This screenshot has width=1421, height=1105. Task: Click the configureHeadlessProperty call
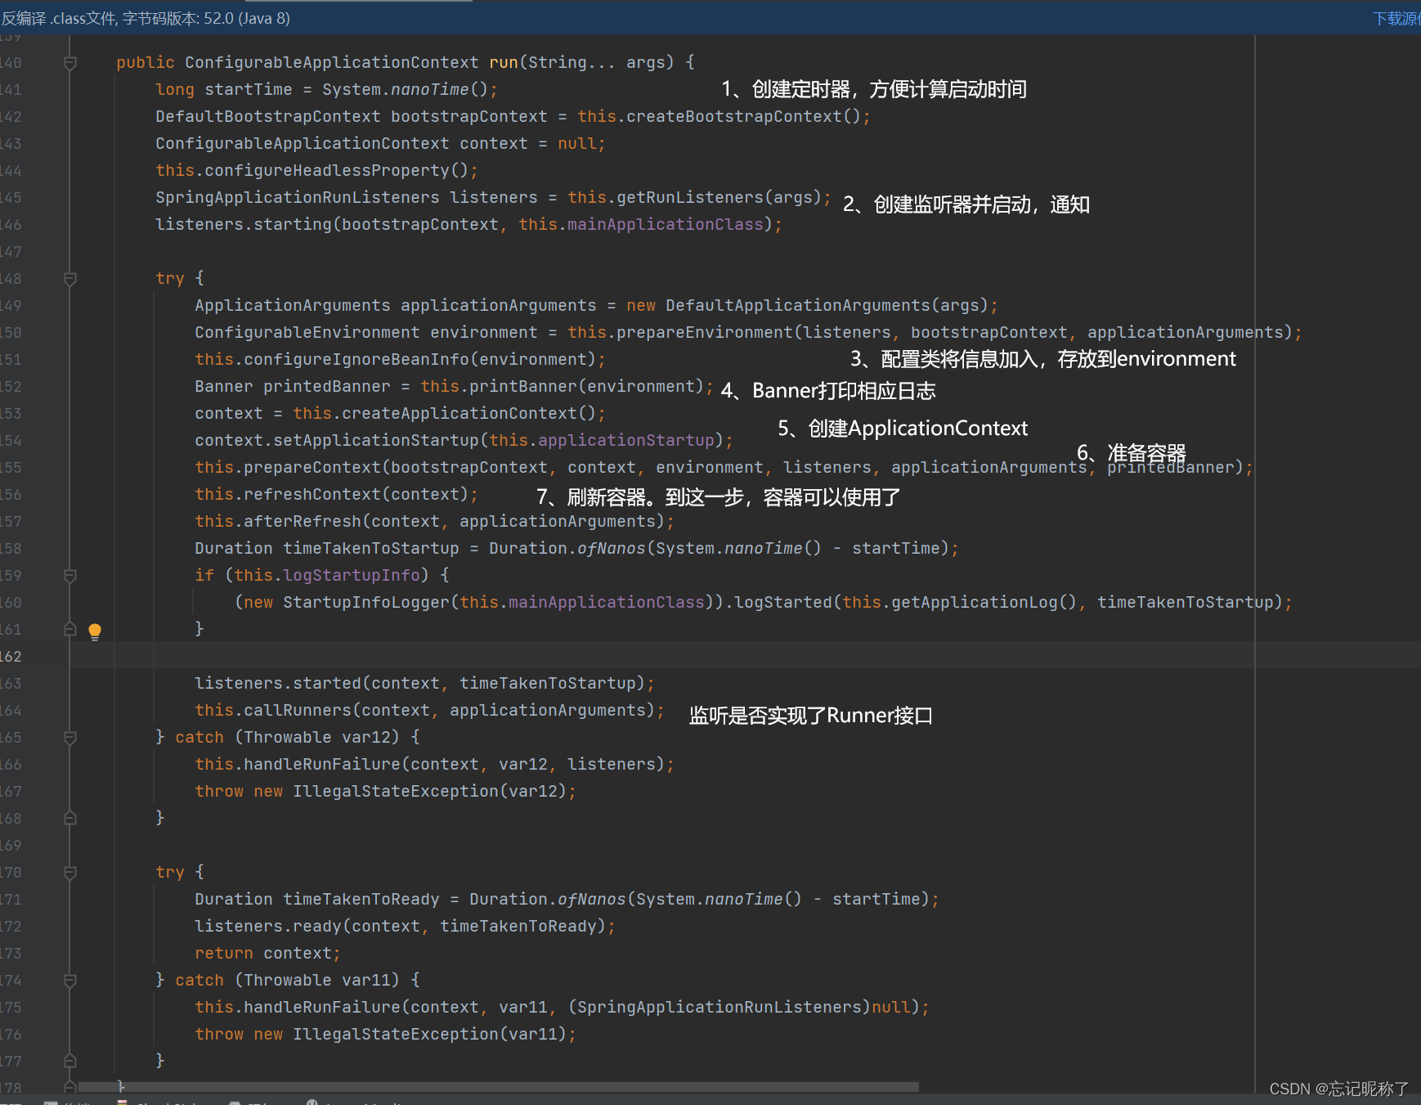(326, 170)
